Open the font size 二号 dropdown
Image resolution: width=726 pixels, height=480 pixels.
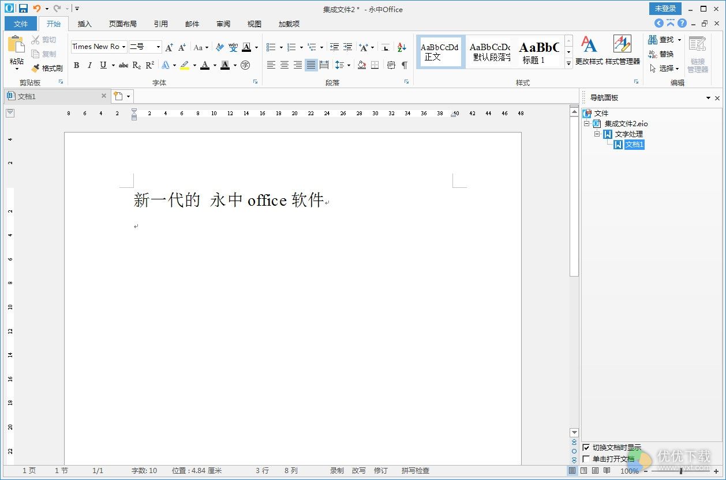coord(159,47)
